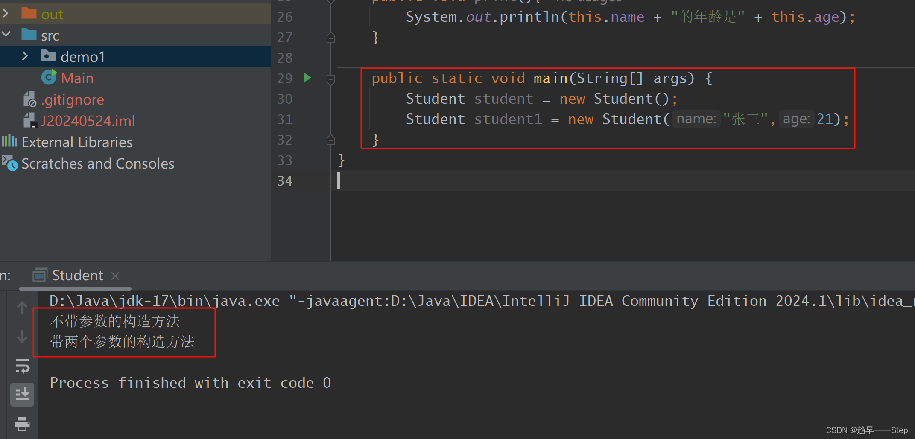Click the main method name
This screenshot has height=439, width=915.
click(550, 78)
